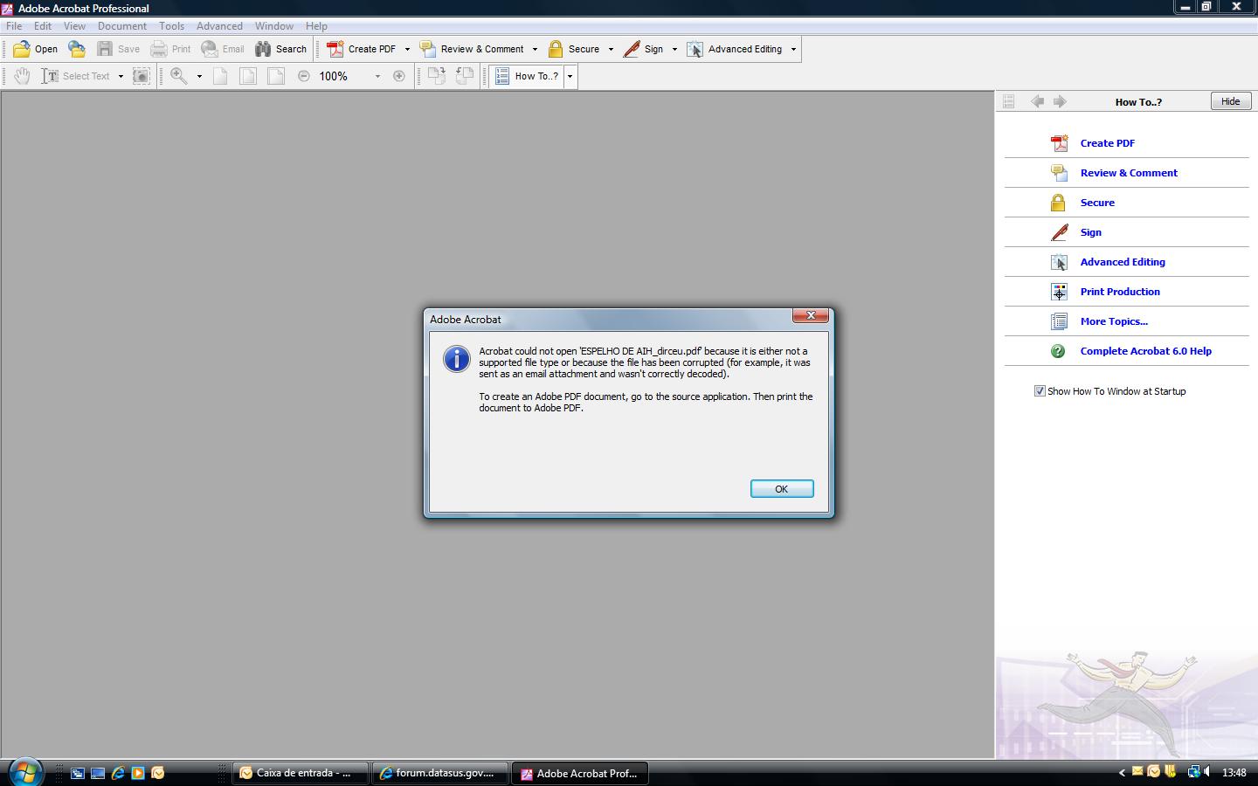The image size is (1258, 786).
Task: Click the Secure padlock toolbar icon
Action: click(556, 49)
